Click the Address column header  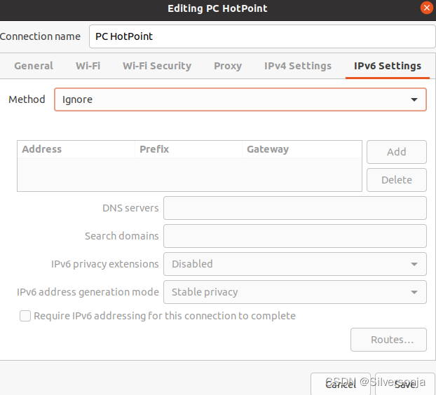pyautogui.click(x=76, y=149)
